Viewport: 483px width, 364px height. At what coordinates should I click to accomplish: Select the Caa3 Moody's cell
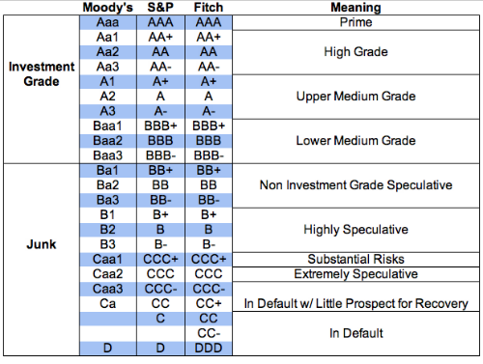108,289
